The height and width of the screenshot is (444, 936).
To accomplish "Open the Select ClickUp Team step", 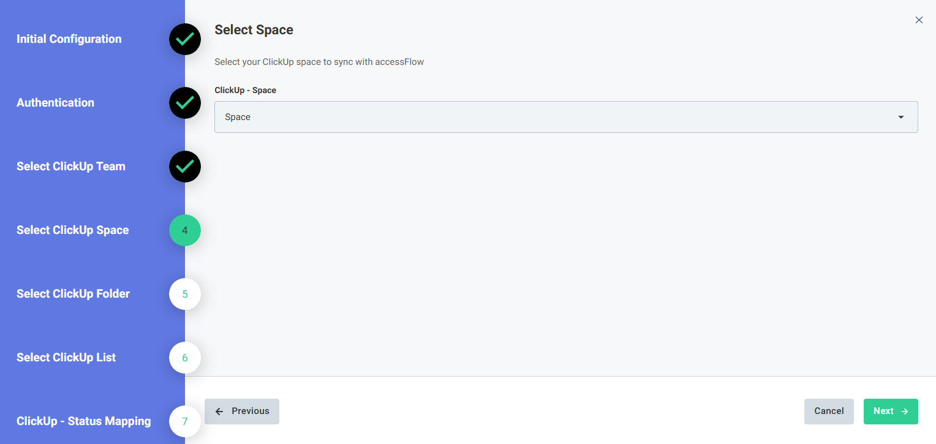I will [71, 167].
